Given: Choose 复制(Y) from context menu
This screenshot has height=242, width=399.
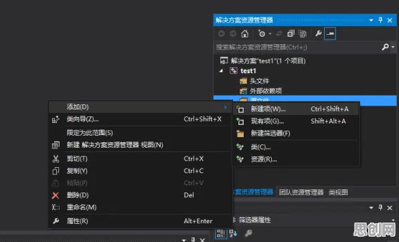Looking at the screenshot, I should coord(140,171).
